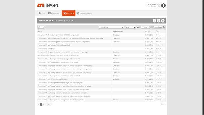Click the DATUM column header
Screen dimensions: 204x115
coord(147,31)
